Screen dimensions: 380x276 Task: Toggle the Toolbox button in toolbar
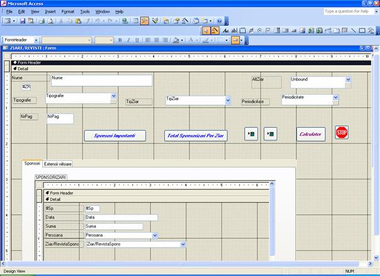pyautogui.click(x=144, y=21)
